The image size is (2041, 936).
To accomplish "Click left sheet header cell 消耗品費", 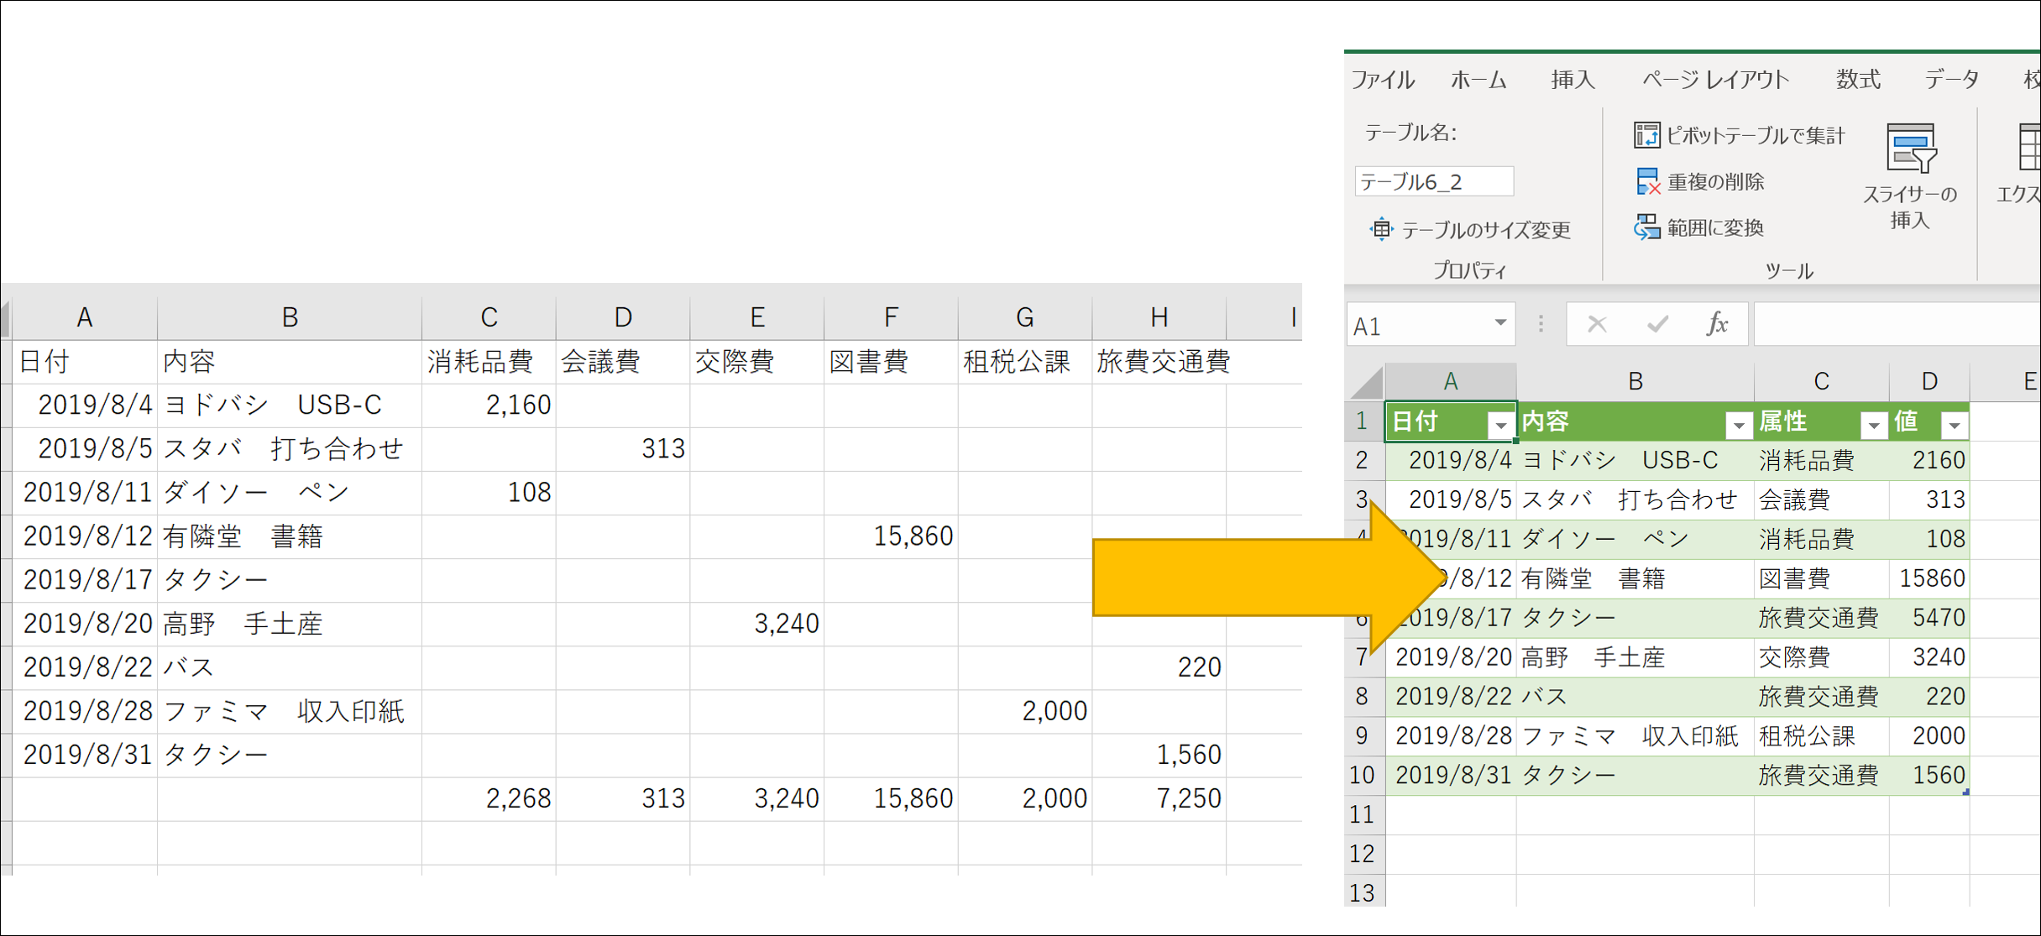I will point(489,362).
